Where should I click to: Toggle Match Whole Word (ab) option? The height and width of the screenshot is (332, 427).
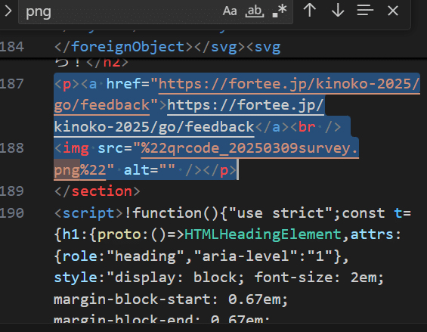click(255, 11)
